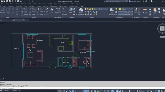Expand the Draw panel
165x92 pixels.
pyautogui.click(x=8, y=17)
